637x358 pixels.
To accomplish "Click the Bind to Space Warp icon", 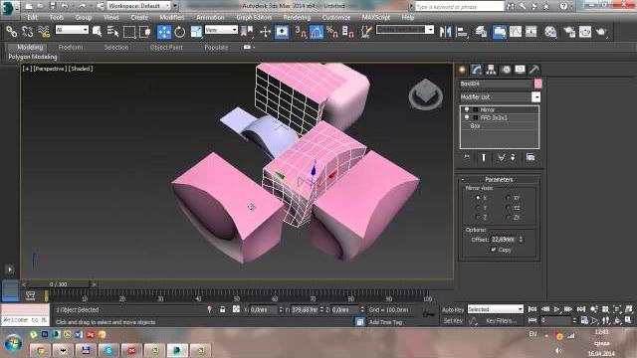I will pyautogui.click(x=44, y=32).
